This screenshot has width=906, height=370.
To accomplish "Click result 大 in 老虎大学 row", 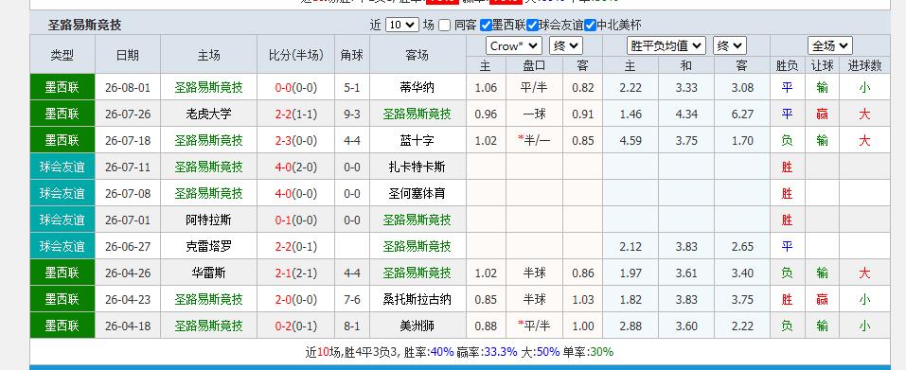I will [x=864, y=115].
